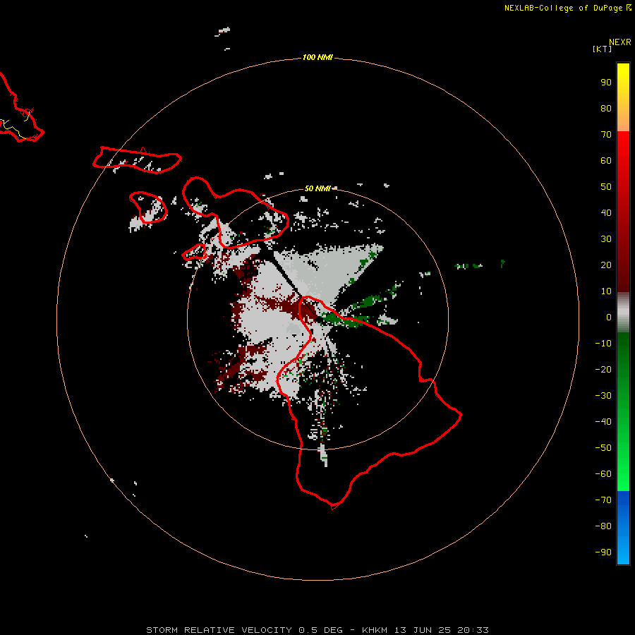
Task: Click the "[KT]" units label
Action: coord(602,49)
